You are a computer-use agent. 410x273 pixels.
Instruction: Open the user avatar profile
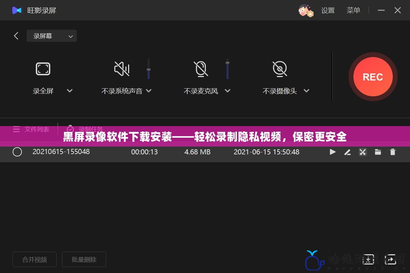(x=306, y=11)
